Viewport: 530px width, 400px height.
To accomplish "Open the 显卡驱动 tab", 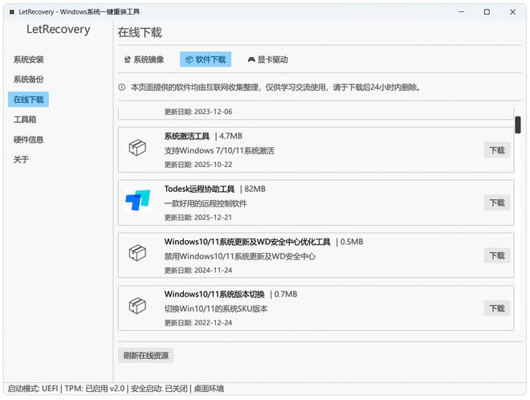I will click(267, 59).
